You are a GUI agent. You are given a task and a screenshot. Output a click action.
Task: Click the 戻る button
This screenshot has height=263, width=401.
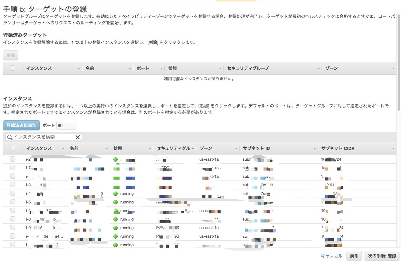(354, 256)
